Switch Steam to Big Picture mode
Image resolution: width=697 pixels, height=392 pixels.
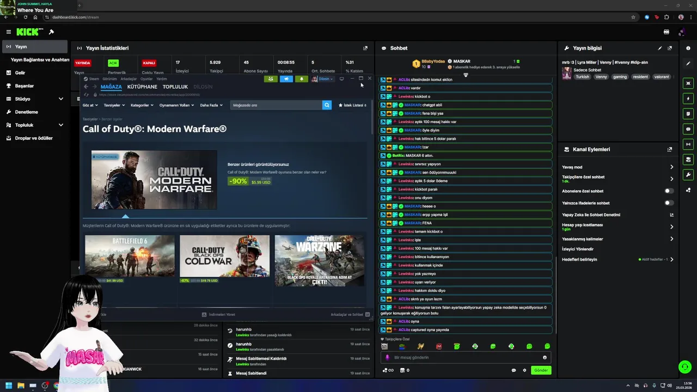point(341,79)
